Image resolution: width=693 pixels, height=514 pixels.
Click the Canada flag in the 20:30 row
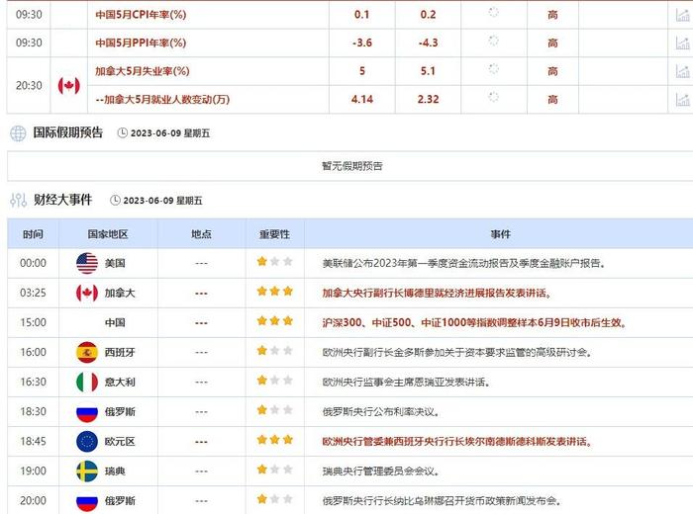click(x=69, y=86)
